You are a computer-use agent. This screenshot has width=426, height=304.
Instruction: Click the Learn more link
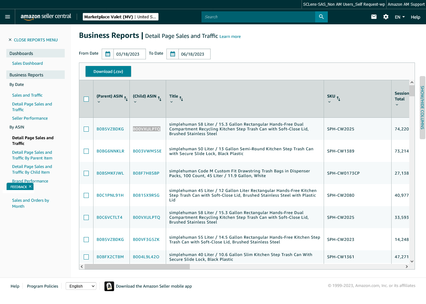230,37
